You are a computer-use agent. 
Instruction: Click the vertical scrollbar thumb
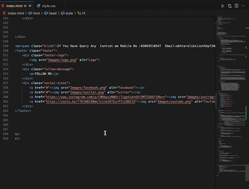pyautogui.click(x=247, y=173)
